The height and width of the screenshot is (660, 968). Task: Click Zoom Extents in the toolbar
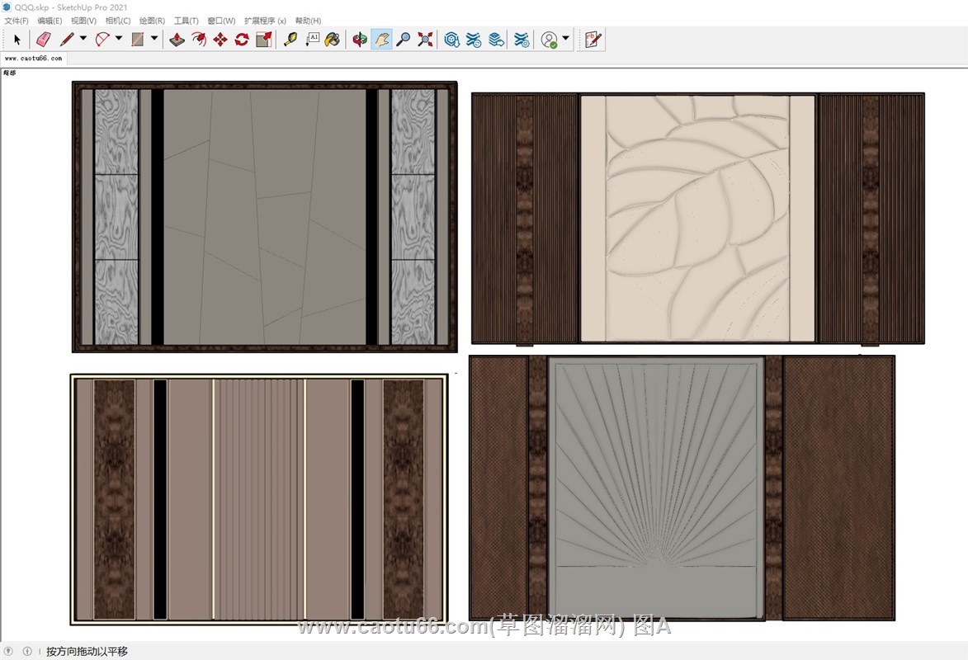pos(425,39)
